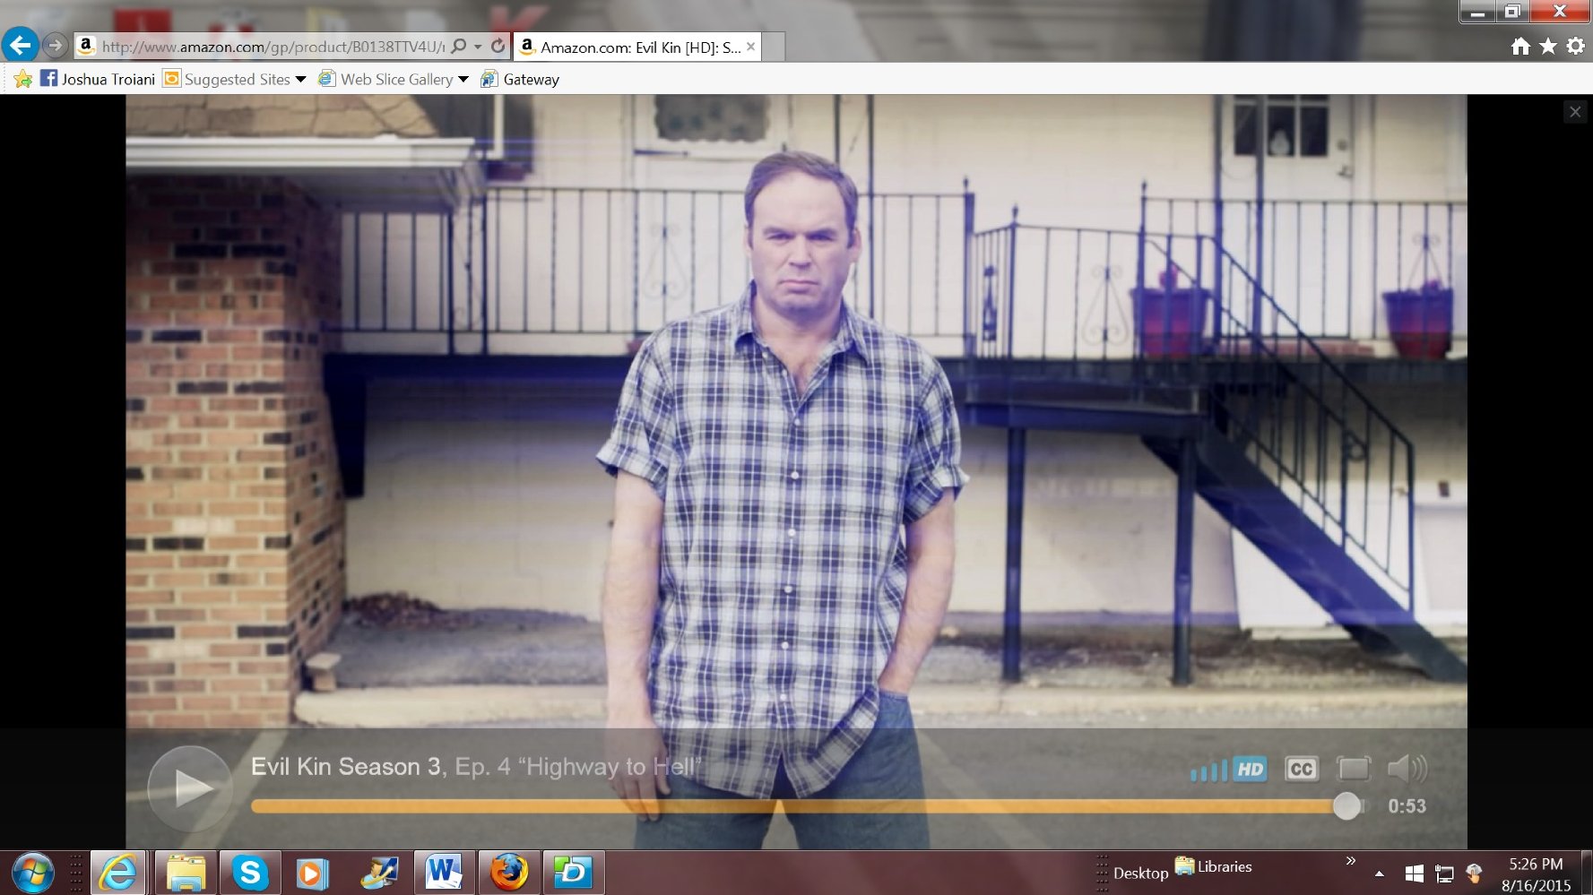The width and height of the screenshot is (1593, 895).
Task: Refresh the page with the reload icon
Action: 498,46
